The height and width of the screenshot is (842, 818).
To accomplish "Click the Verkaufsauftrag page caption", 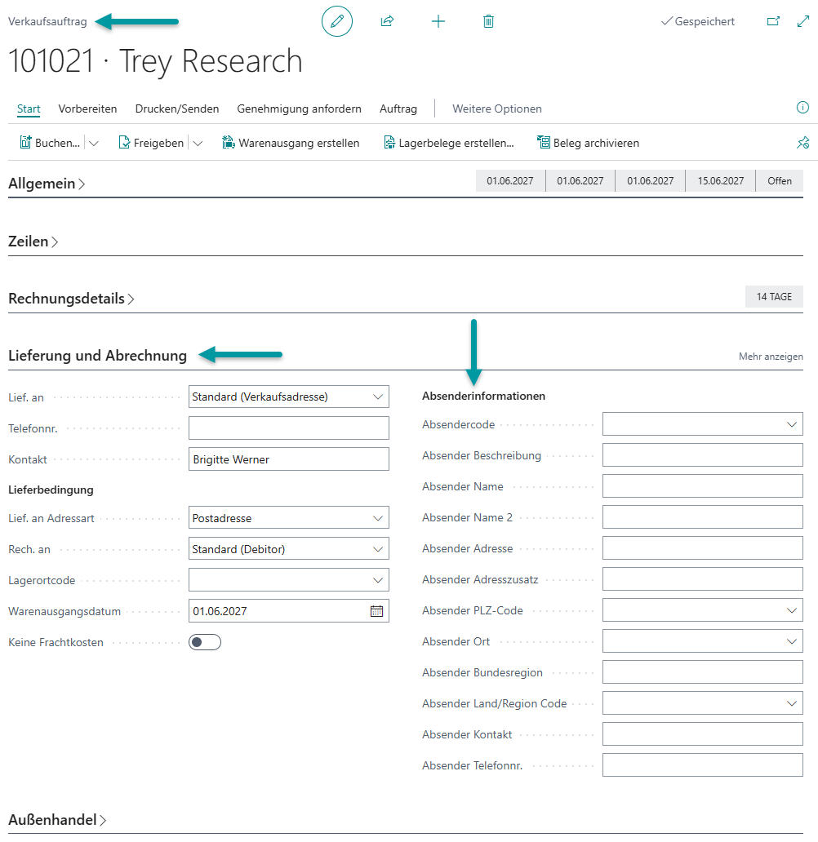I will 47,21.
